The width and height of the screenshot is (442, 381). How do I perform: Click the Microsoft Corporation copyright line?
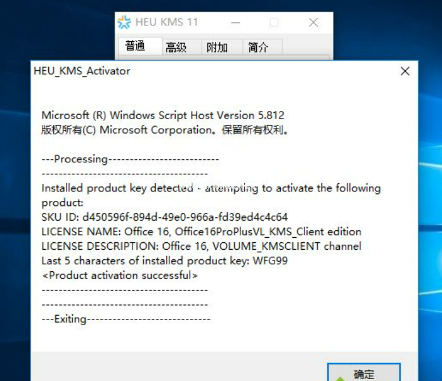point(166,130)
